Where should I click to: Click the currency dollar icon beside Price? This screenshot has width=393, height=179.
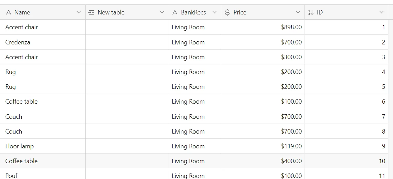[x=227, y=12]
